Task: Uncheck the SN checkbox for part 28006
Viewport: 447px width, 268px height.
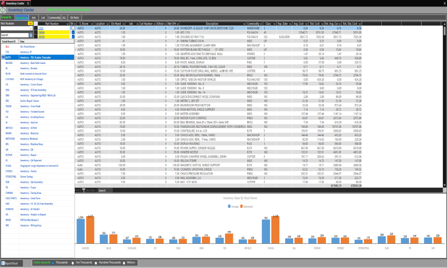Action: (73, 33)
